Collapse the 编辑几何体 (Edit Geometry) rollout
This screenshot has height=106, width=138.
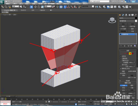[x=128, y=83]
